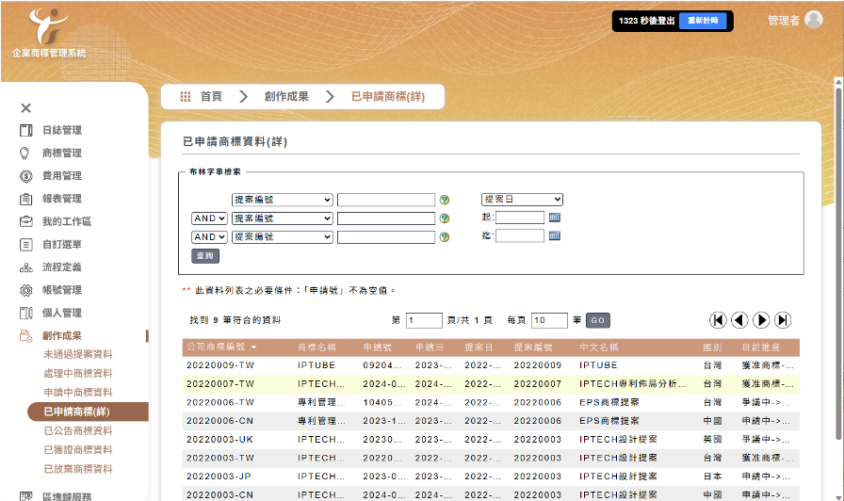Open 已放棄商標資料 submenu item
Screen dimensions: 844x501
coord(78,469)
